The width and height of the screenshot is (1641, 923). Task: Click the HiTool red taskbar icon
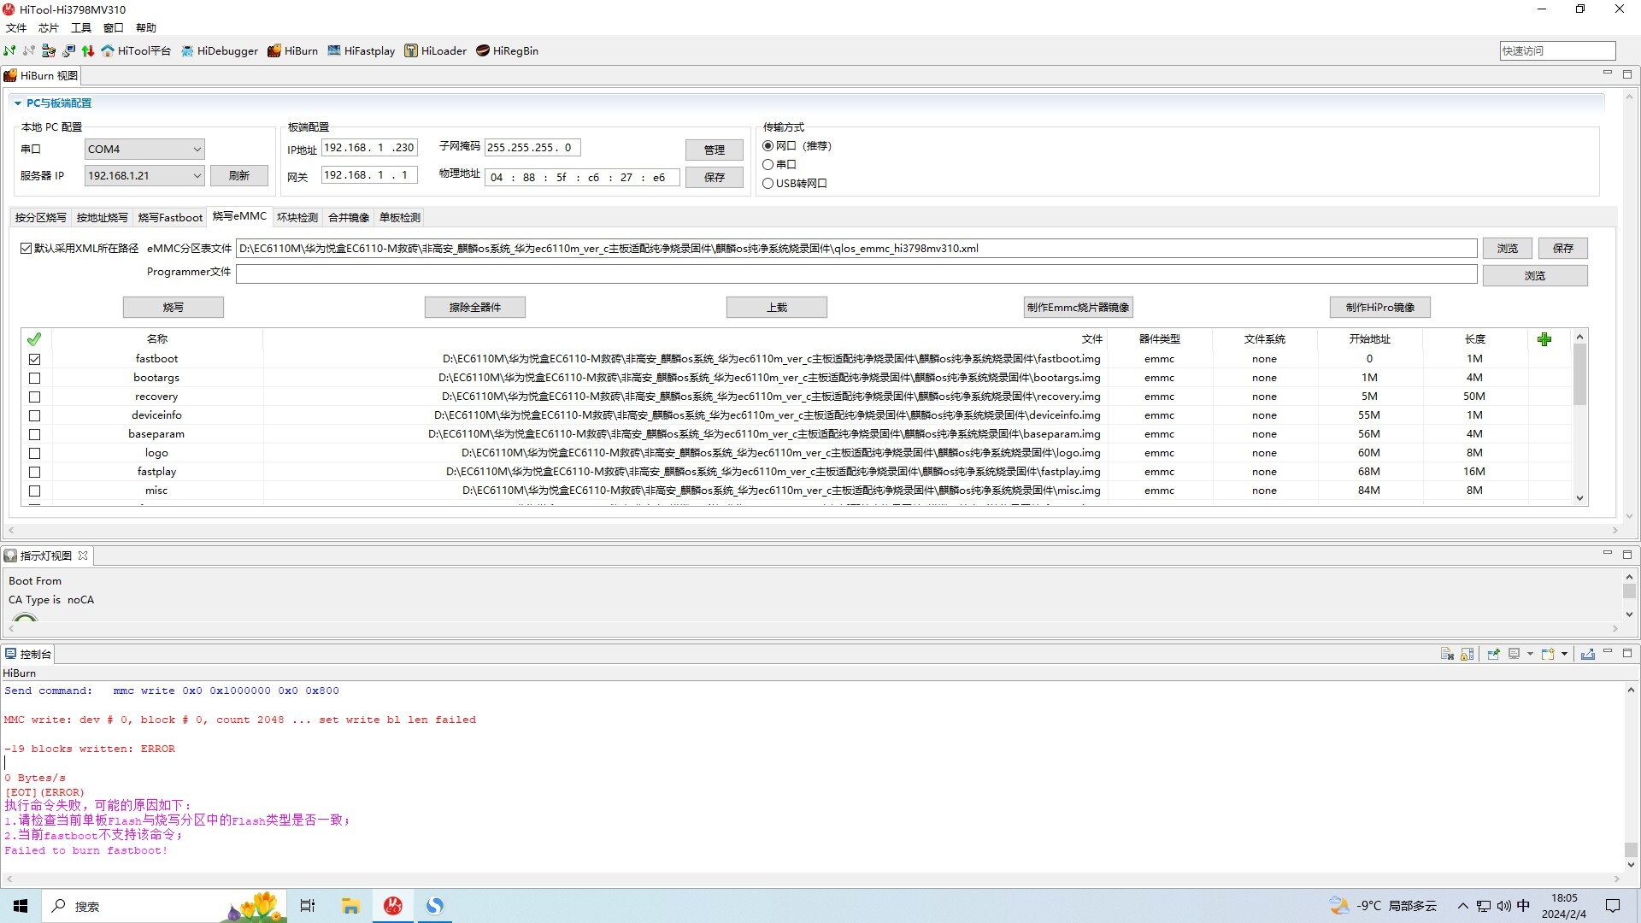393,906
